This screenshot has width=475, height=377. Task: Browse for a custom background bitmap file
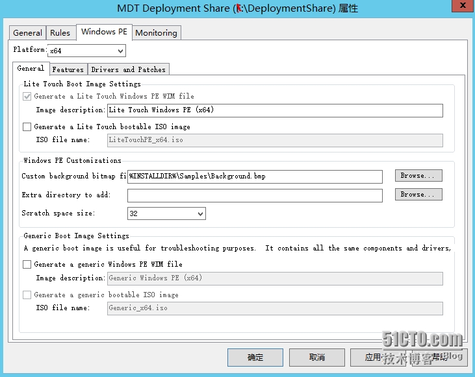pyautogui.click(x=418, y=175)
